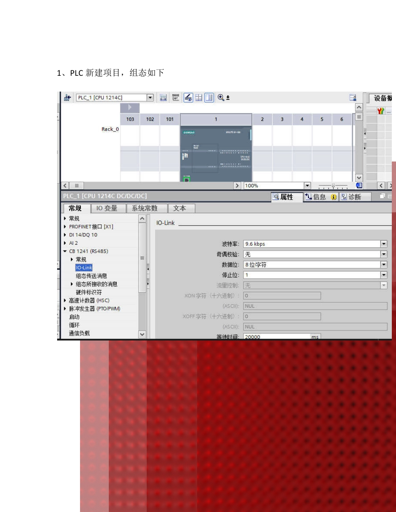396x512 pixels.
Task: Click the float window icon on properties title bar
Action: coord(382,196)
